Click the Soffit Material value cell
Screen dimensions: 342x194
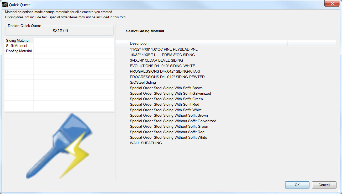tap(74, 46)
